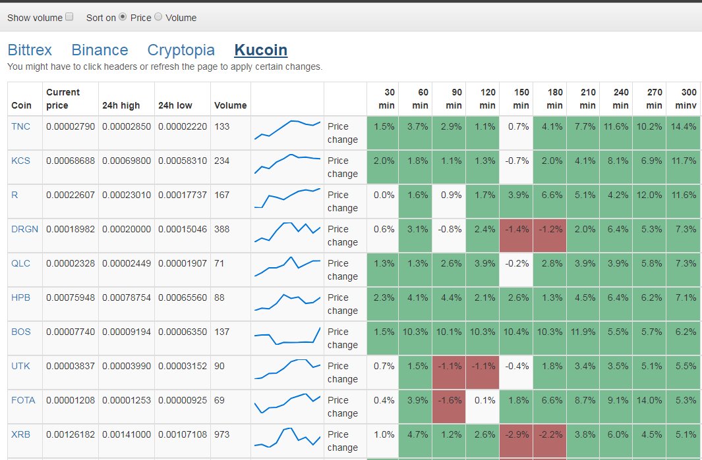This screenshot has height=460, width=702.
Task: Click XRB volume value 973
Action: tap(221, 434)
